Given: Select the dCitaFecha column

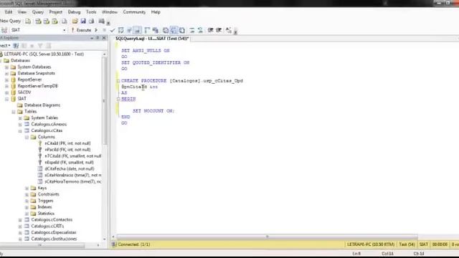Looking at the screenshot, I should point(70,169).
